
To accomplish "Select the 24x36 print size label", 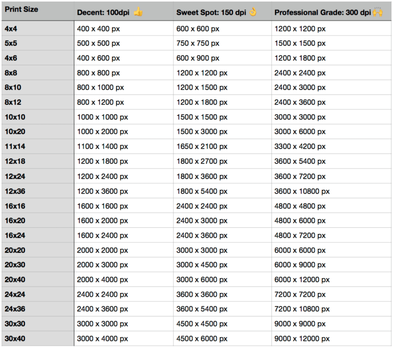I will (13, 309).
